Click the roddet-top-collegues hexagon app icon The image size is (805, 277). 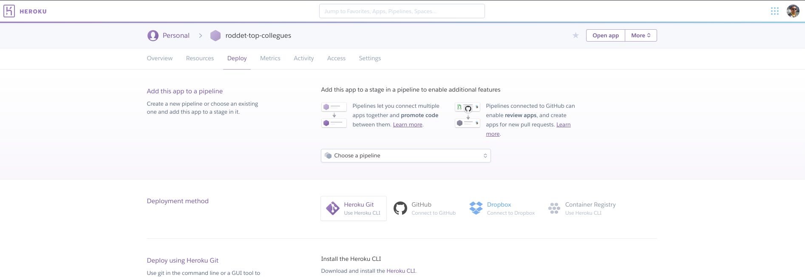pyautogui.click(x=215, y=36)
